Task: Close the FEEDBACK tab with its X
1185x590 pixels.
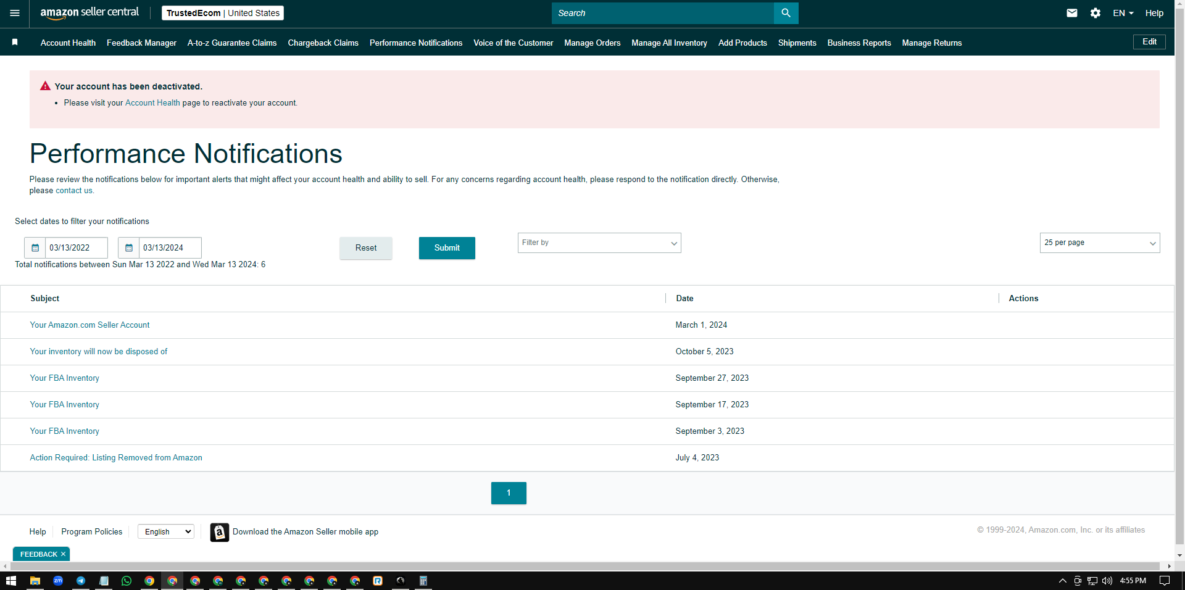Action: [x=63, y=554]
